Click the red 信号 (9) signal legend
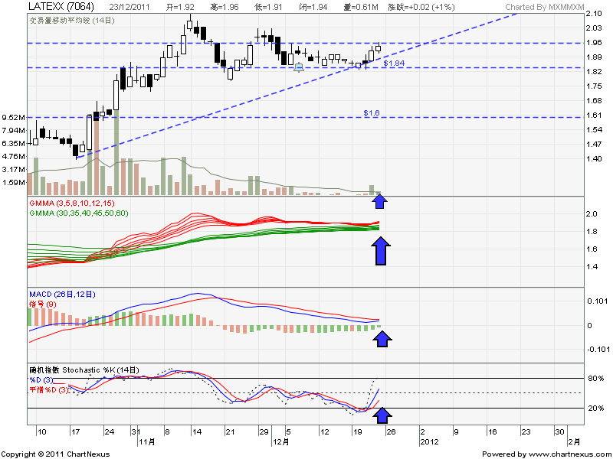Image resolution: width=613 pixels, height=459 pixels. click(x=42, y=304)
